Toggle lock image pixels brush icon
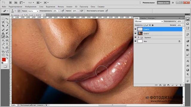 pos(147,25)
